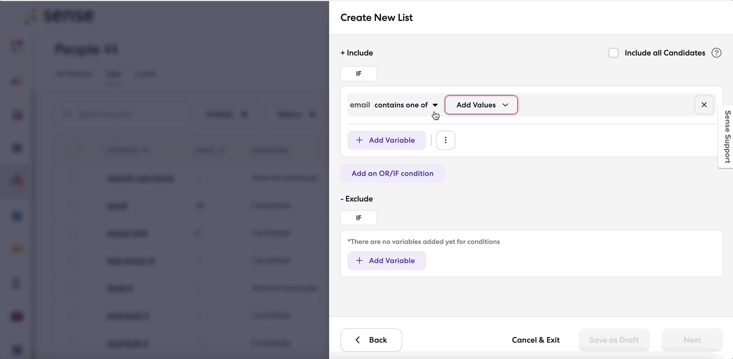Click Cancel & Exit
The image size is (733, 359).
(535, 340)
